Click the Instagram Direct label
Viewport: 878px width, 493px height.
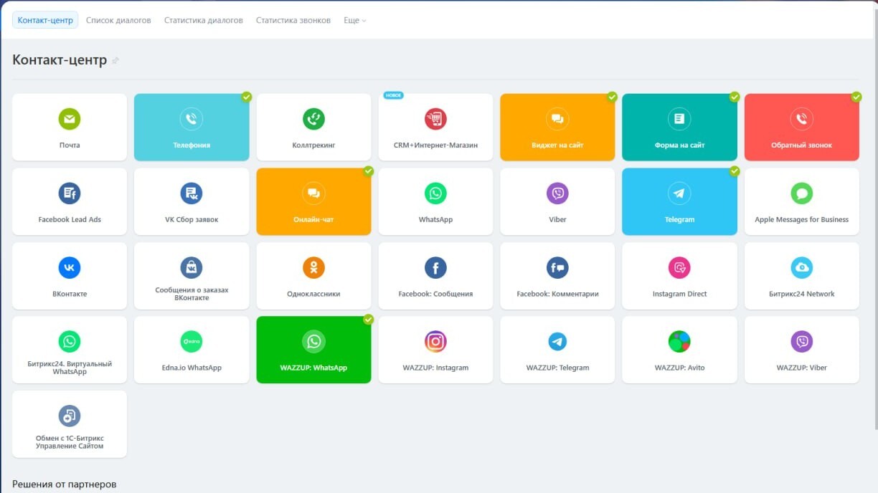[679, 294]
